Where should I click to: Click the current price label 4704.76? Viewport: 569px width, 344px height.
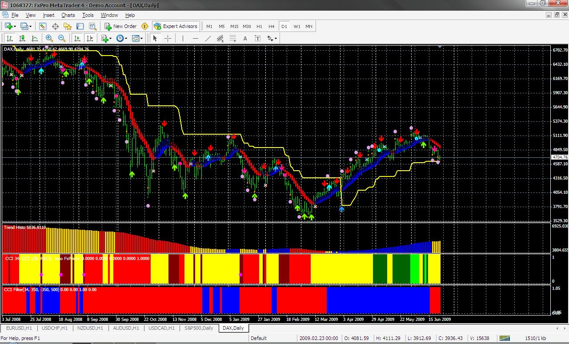click(x=559, y=157)
